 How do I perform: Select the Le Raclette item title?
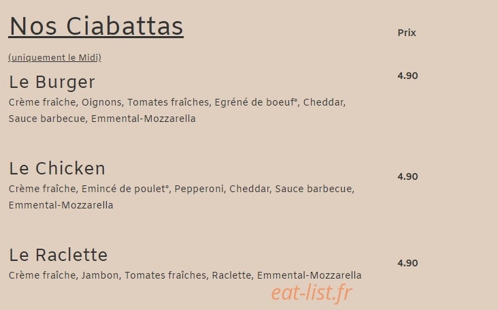point(59,255)
